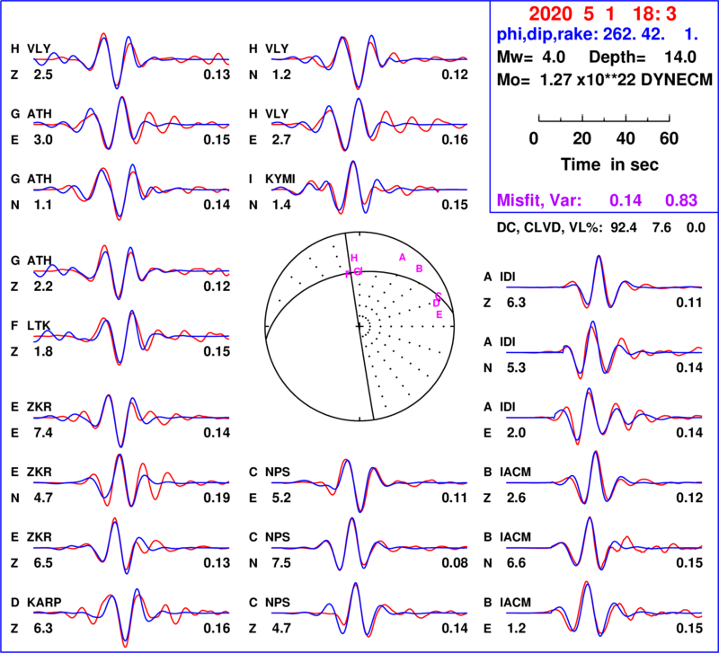Select the blue phi,dip,rake: 262. 42. 1. line
This screenshot has height=653, width=719.
598,35
